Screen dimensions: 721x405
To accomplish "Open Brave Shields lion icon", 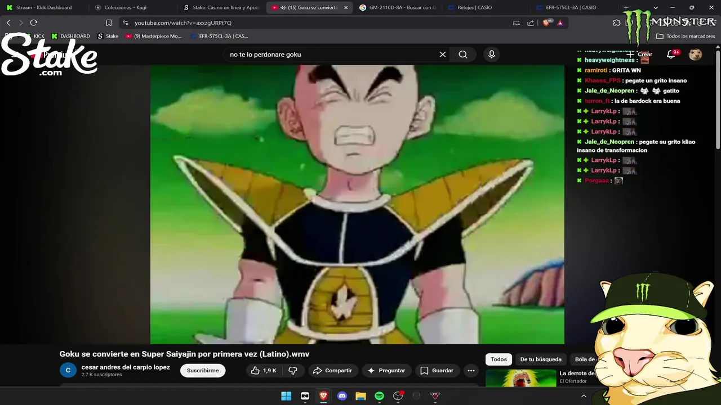I will click(x=546, y=23).
